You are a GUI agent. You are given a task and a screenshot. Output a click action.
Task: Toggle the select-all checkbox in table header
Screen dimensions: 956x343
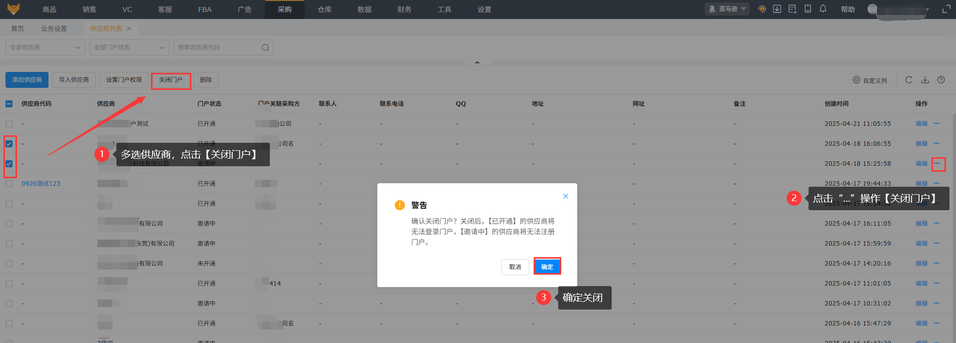(x=9, y=104)
